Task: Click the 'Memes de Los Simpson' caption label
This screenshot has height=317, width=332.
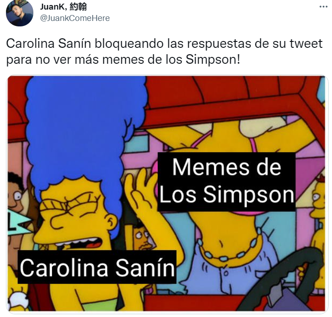Action: click(227, 181)
